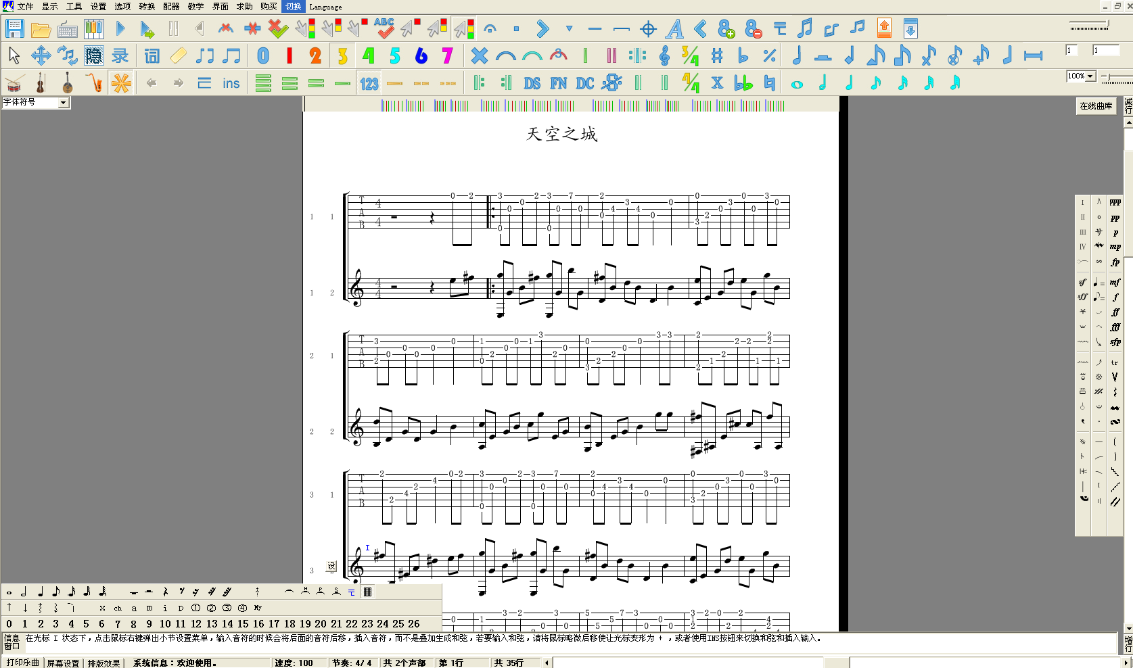Click the vertical scrollbar down arrow
1133x668 pixels.
pos(1128,628)
